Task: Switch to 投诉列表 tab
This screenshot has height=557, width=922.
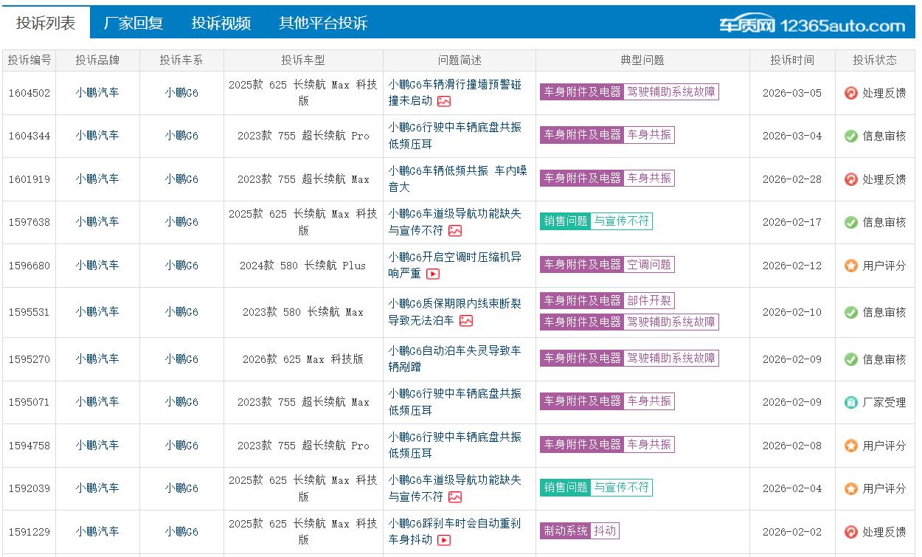Action: [46, 23]
